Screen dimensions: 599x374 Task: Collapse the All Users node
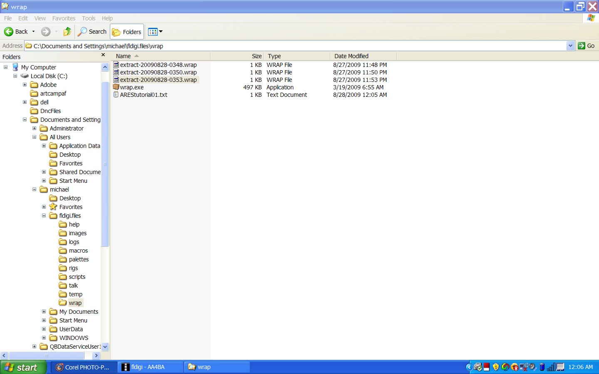pyautogui.click(x=34, y=137)
